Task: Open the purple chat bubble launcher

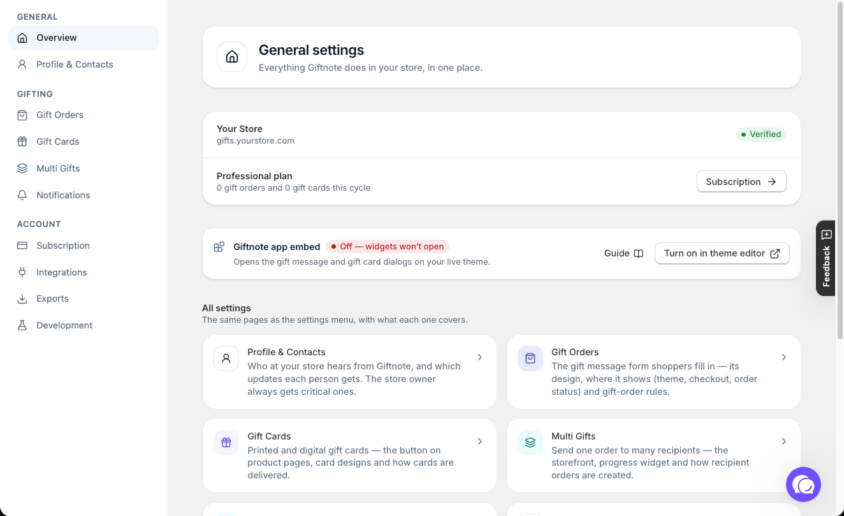Action: pyautogui.click(x=803, y=485)
